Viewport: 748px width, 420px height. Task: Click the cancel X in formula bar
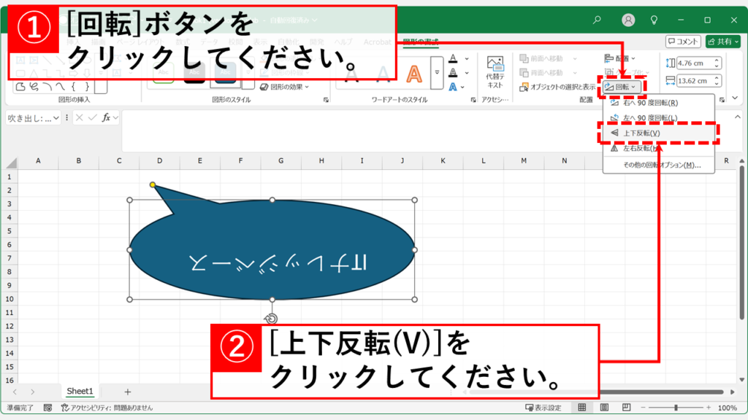(79, 117)
